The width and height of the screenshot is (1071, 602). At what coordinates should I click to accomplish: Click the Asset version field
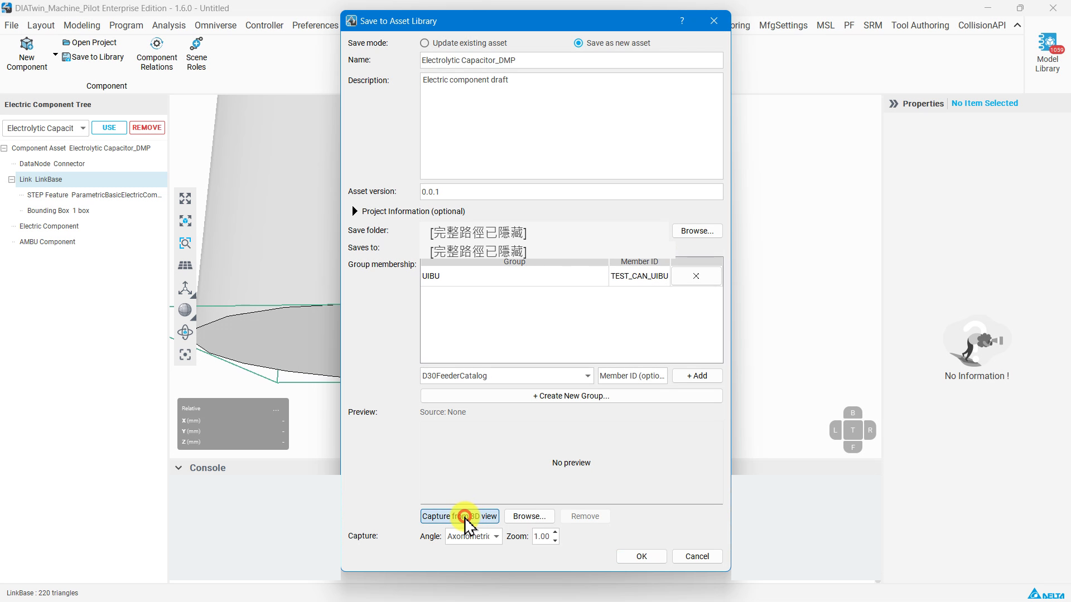coord(571,192)
